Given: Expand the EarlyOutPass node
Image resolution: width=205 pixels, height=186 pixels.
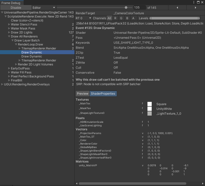Looking at the screenshot, I should [9, 68].
